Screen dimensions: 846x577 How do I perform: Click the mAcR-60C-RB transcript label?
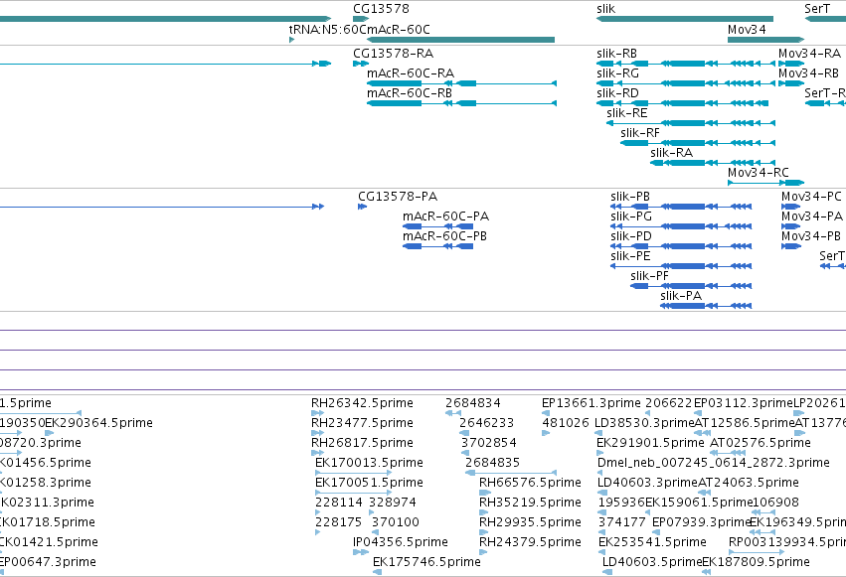click(x=410, y=93)
